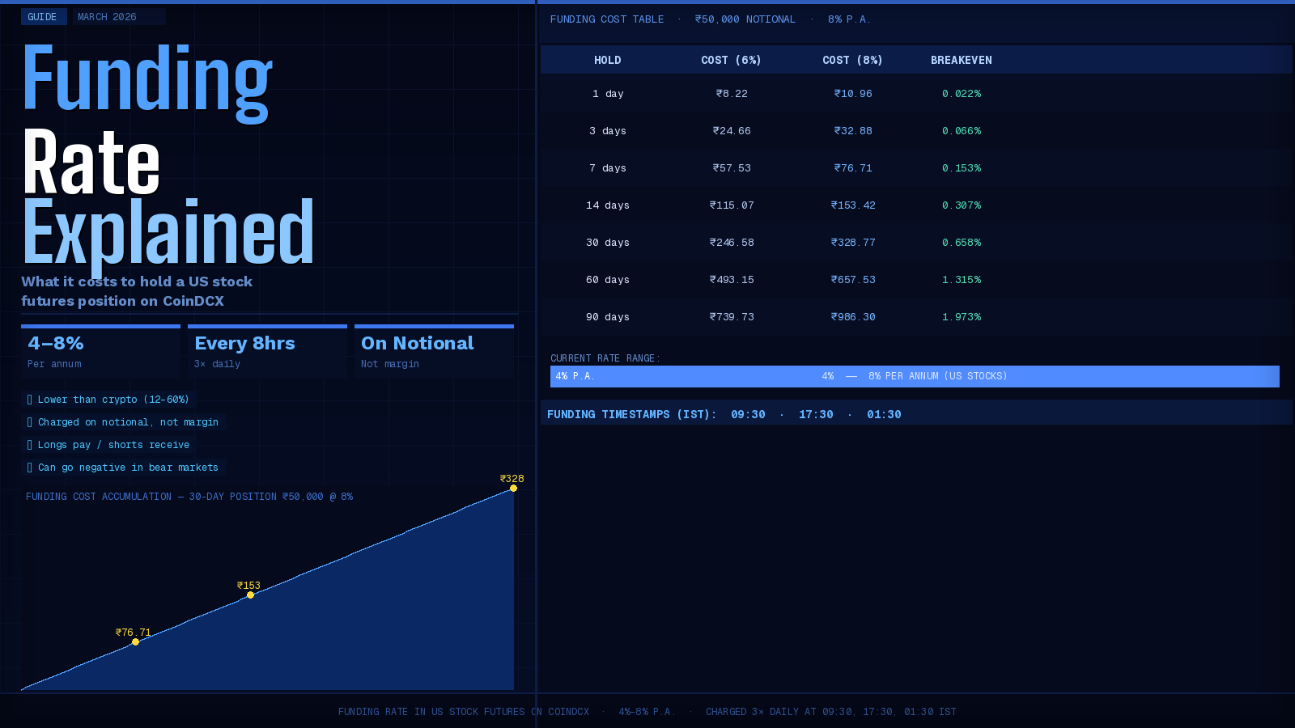The image size is (1295, 728).
Task: Click the COST (8%) column header
Action: 852,61
